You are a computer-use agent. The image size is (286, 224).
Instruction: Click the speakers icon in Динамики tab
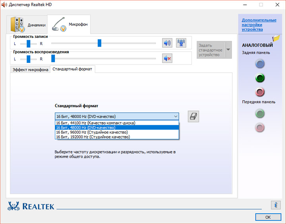(x=17, y=25)
